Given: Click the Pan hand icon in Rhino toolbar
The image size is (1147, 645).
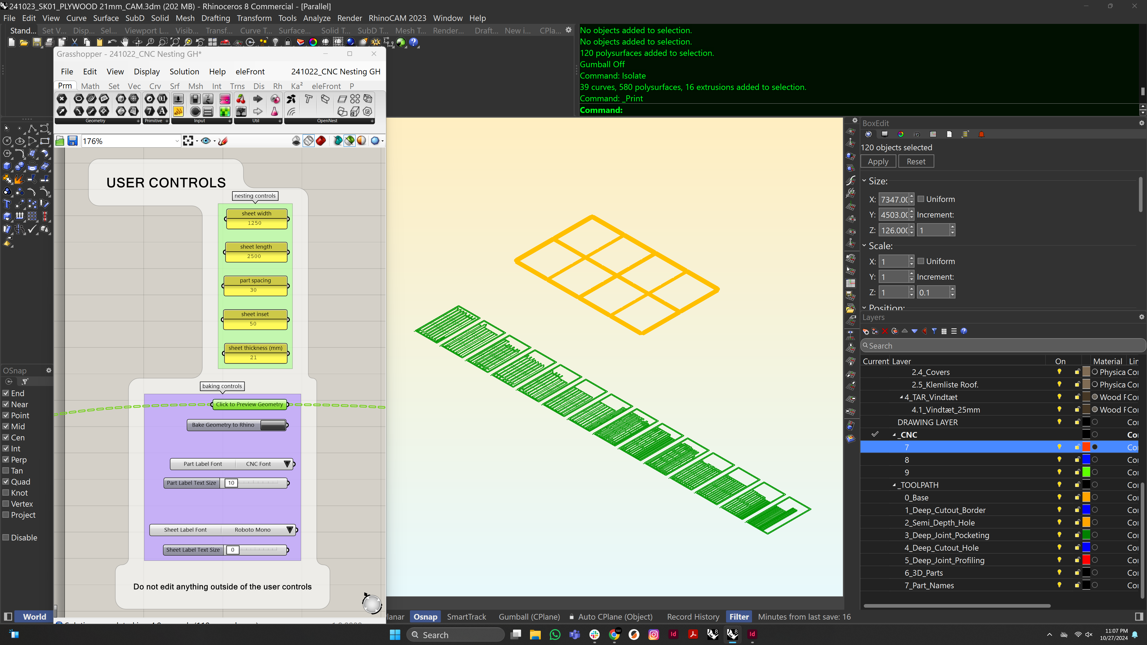Looking at the screenshot, I should [125, 42].
